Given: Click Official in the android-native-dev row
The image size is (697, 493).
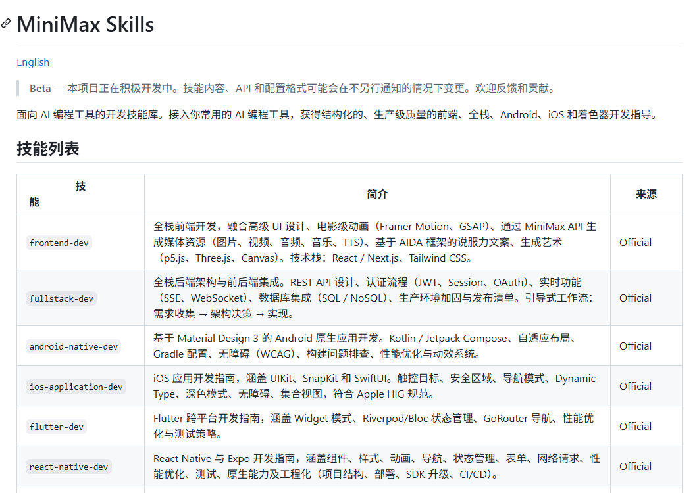Looking at the screenshot, I should [x=635, y=346].
